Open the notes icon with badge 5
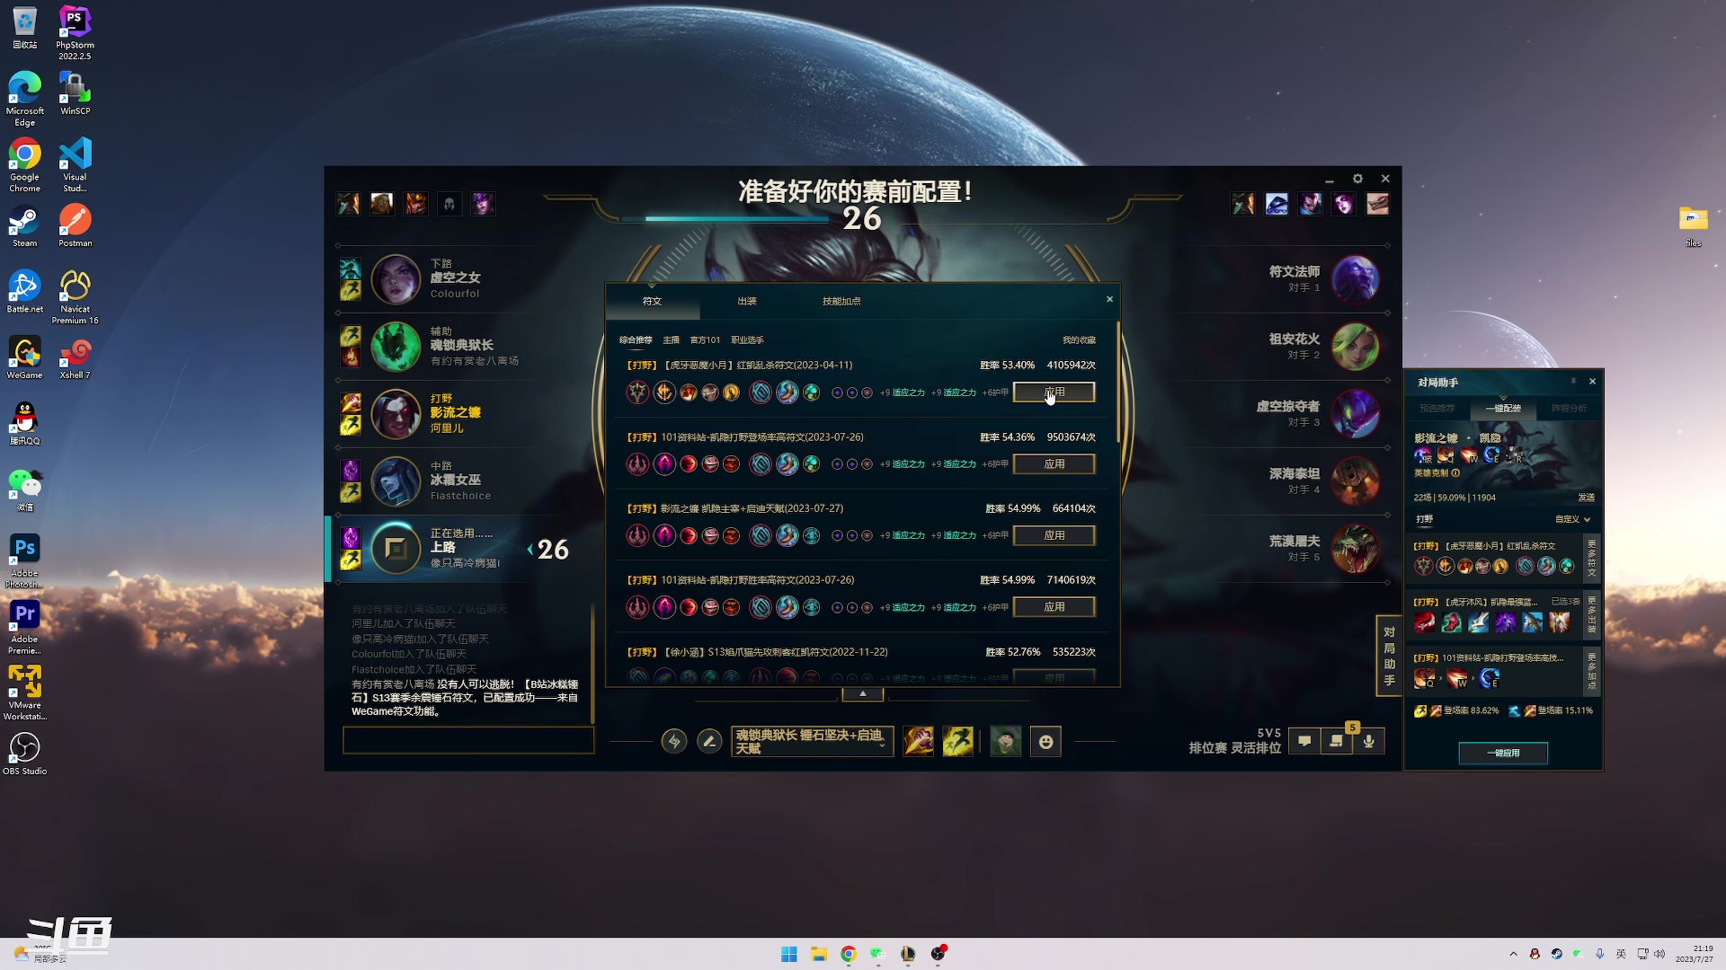Image resolution: width=1726 pixels, height=970 pixels. [1337, 741]
